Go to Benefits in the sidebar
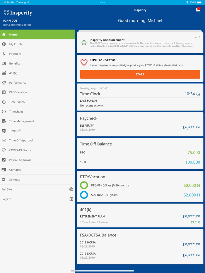 [x=37, y=63]
